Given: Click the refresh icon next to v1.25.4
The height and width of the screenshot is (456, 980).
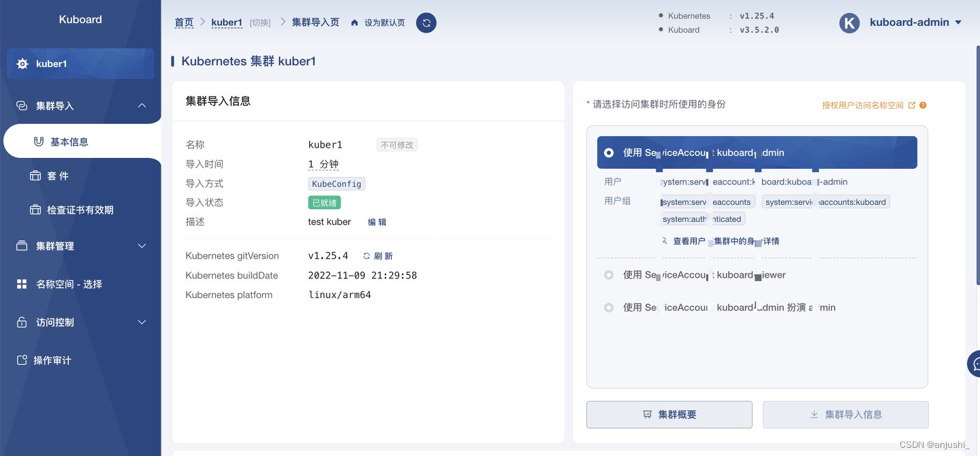Looking at the screenshot, I should coord(366,256).
